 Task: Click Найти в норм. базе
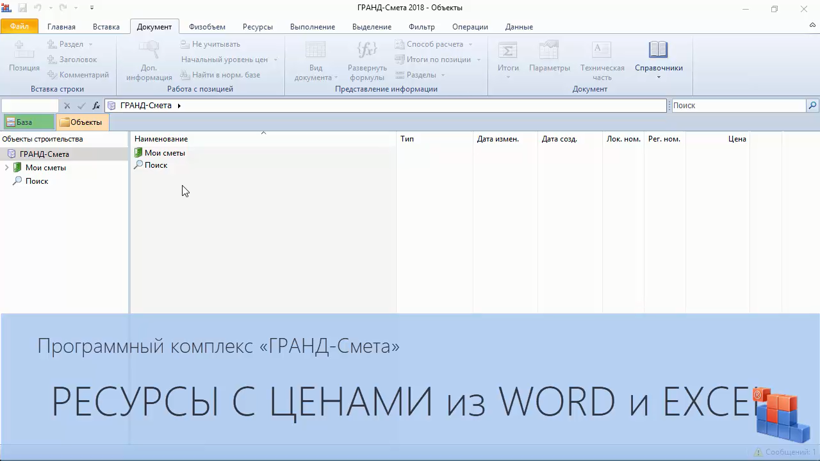220,75
